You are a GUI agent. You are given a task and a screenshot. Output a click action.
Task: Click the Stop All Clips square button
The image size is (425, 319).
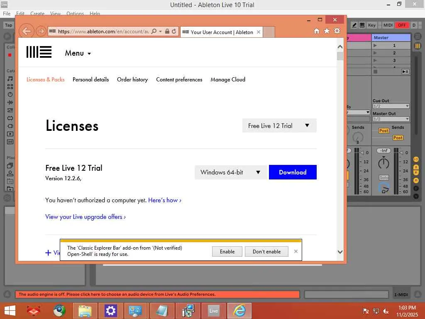pyautogui.click(x=375, y=71)
